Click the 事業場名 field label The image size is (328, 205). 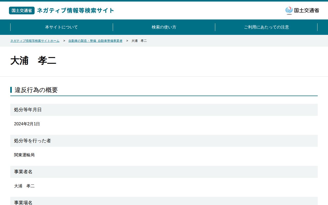23,202
